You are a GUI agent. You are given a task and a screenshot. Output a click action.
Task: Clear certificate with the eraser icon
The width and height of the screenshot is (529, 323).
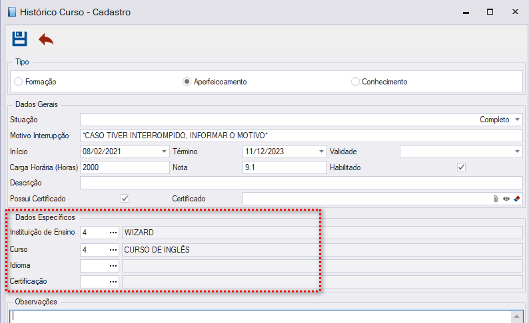[x=517, y=199]
